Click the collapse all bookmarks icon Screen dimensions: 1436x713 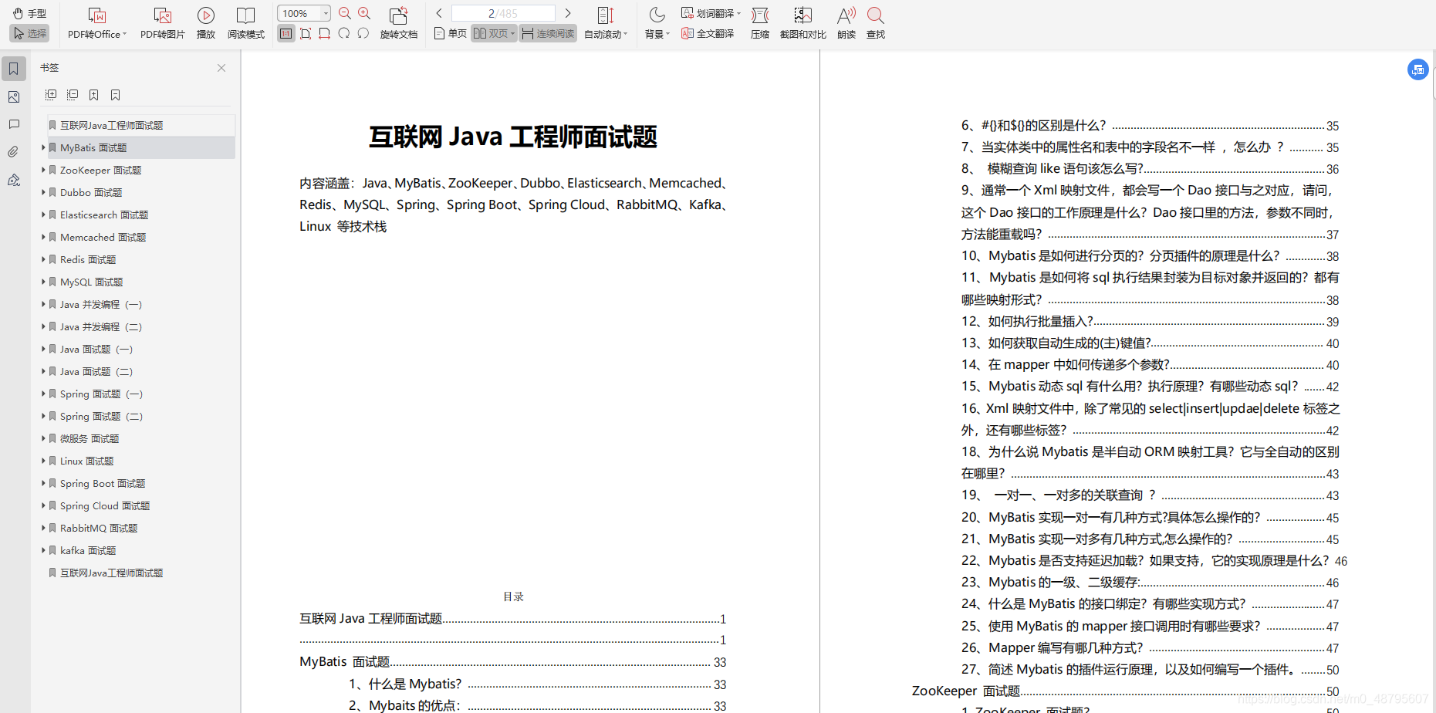73,95
